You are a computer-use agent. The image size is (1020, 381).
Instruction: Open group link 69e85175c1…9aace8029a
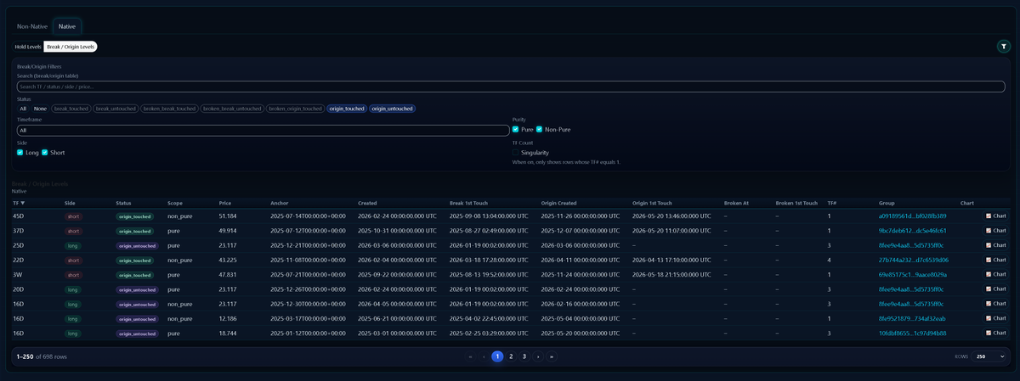point(913,275)
